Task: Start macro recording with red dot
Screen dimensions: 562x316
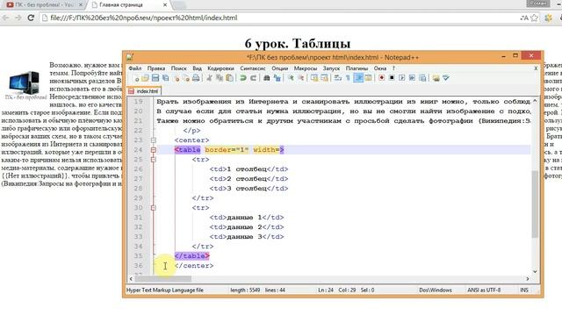Action: pos(381,78)
